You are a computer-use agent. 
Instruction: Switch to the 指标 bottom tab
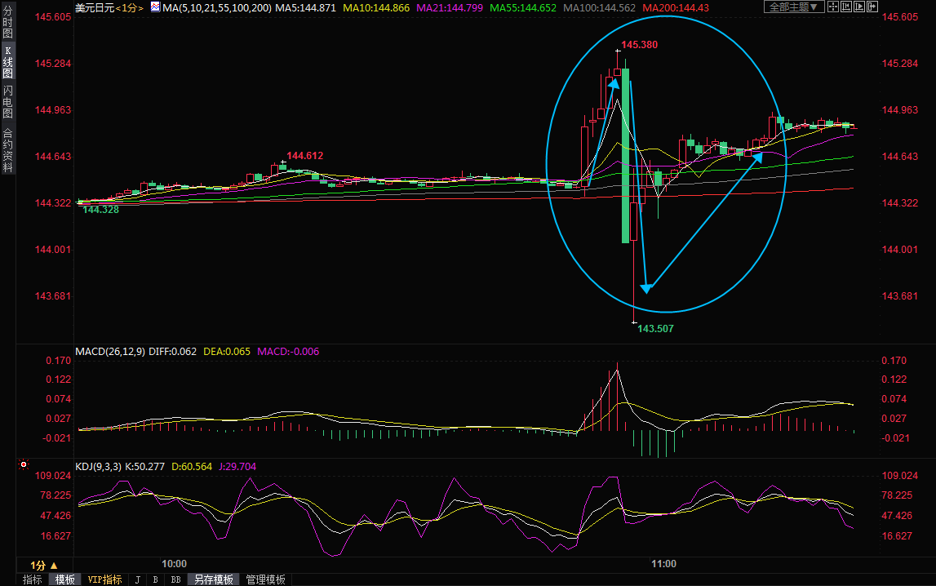pyautogui.click(x=33, y=579)
